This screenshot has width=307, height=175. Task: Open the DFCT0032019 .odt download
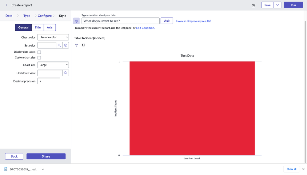[23, 169]
